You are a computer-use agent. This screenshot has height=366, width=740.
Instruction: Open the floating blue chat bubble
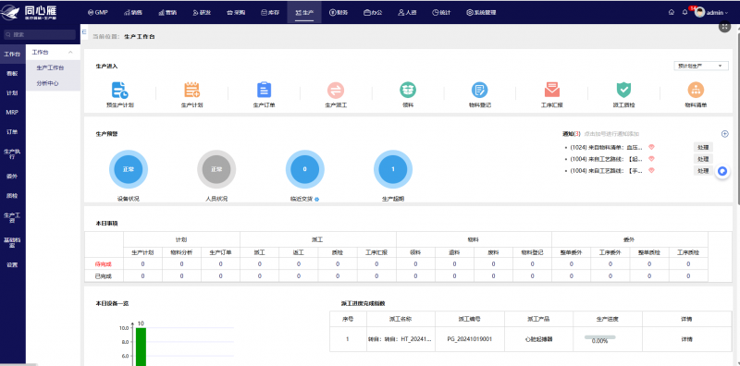(x=722, y=171)
